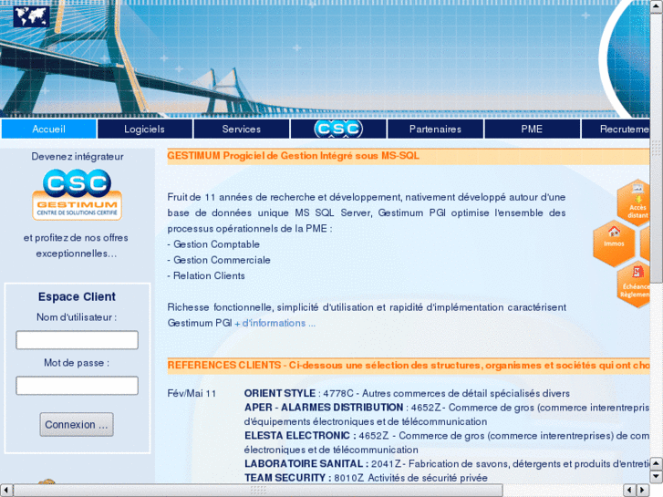Screen dimensions: 663x497
Task: Click the 'Fév/Mai 11' date label
Action: (x=192, y=393)
